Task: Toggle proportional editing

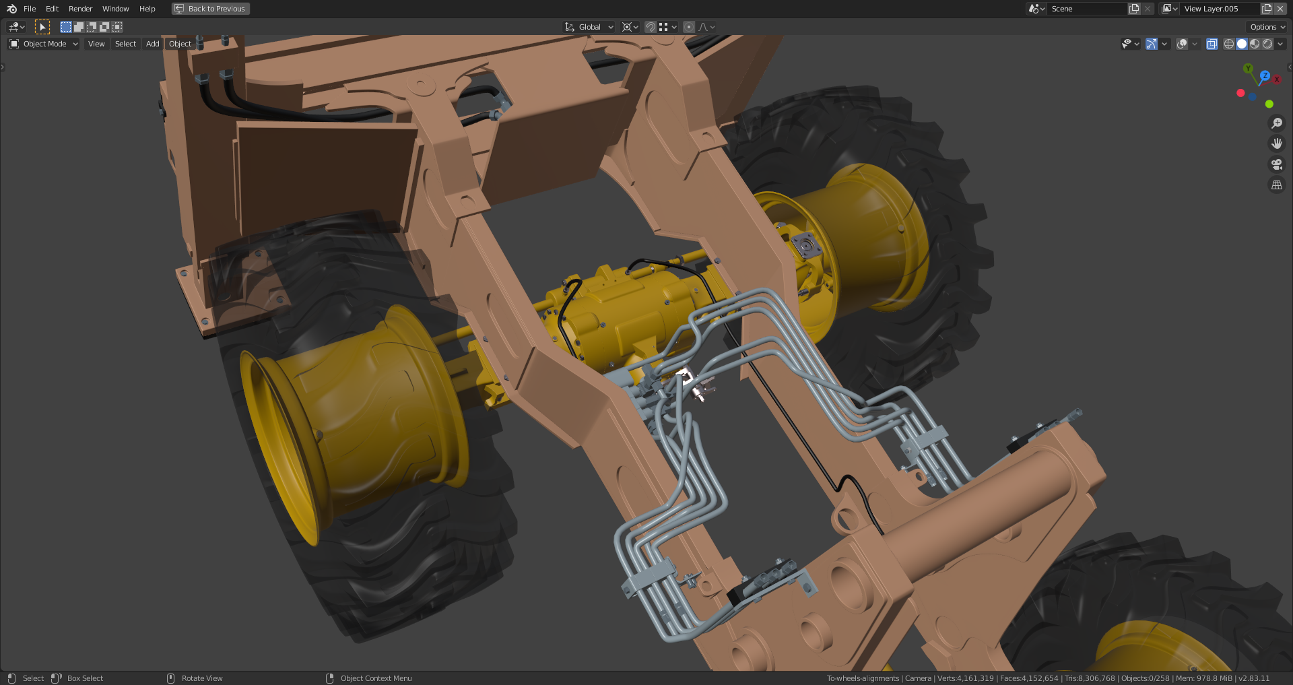Action: 689,27
